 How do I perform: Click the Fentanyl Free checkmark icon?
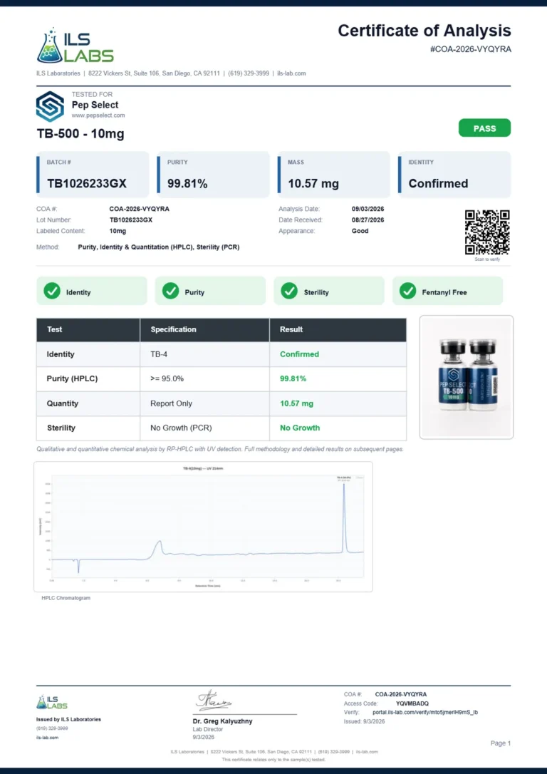pyautogui.click(x=408, y=291)
